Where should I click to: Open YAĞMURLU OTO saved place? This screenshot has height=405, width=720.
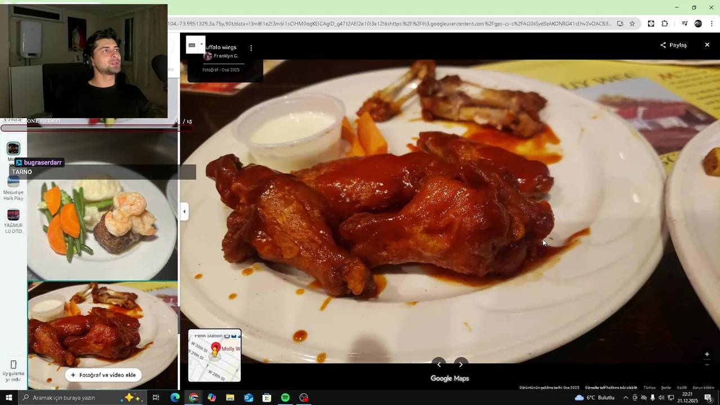point(13,221)
